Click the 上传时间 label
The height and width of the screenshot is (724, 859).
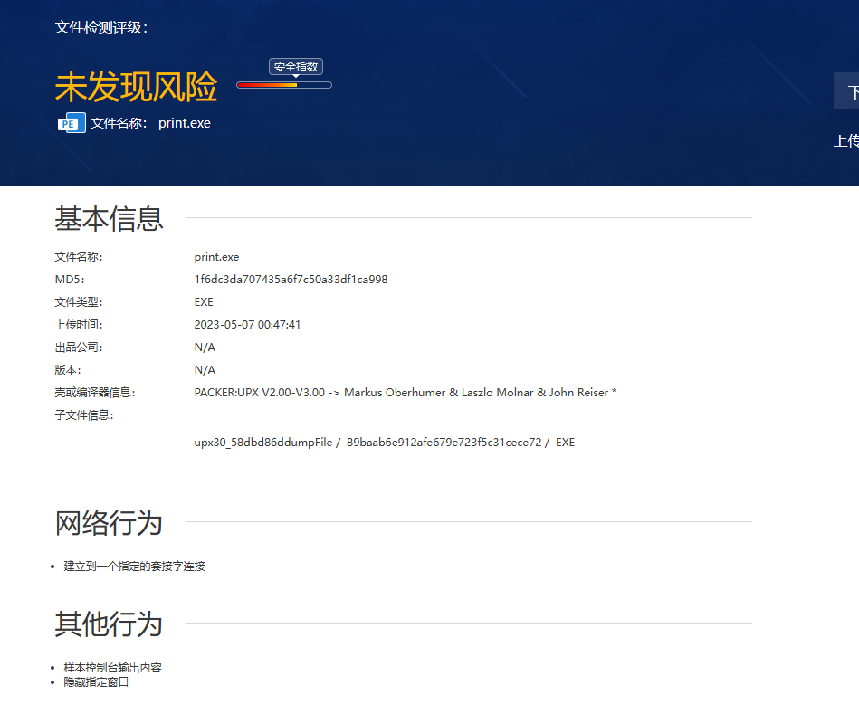point(79,325)
